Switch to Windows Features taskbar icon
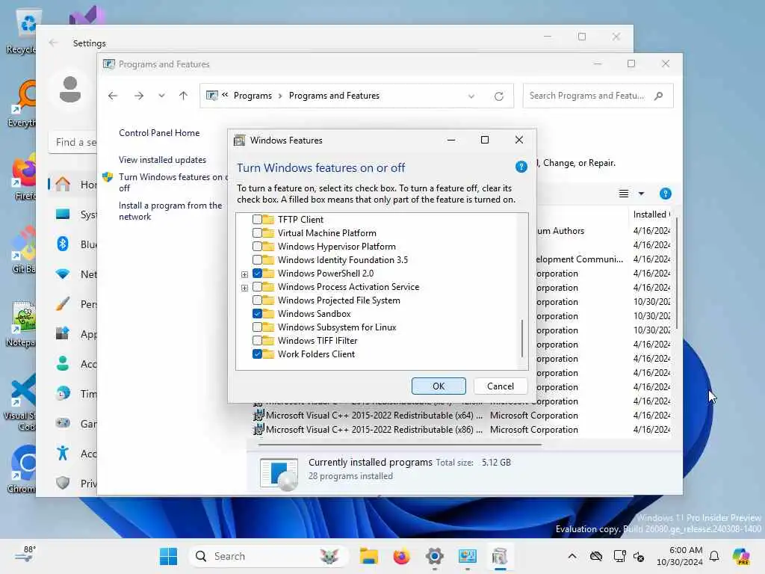 (500, 556)
